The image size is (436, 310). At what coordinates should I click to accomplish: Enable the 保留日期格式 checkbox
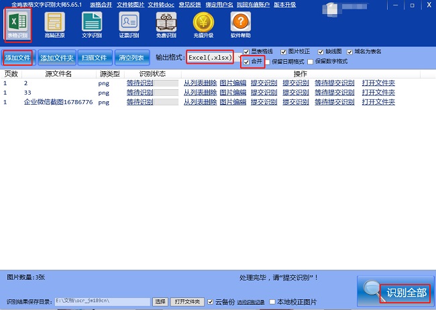coord(268,62)
